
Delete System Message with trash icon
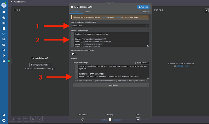[x=74, y=63]
